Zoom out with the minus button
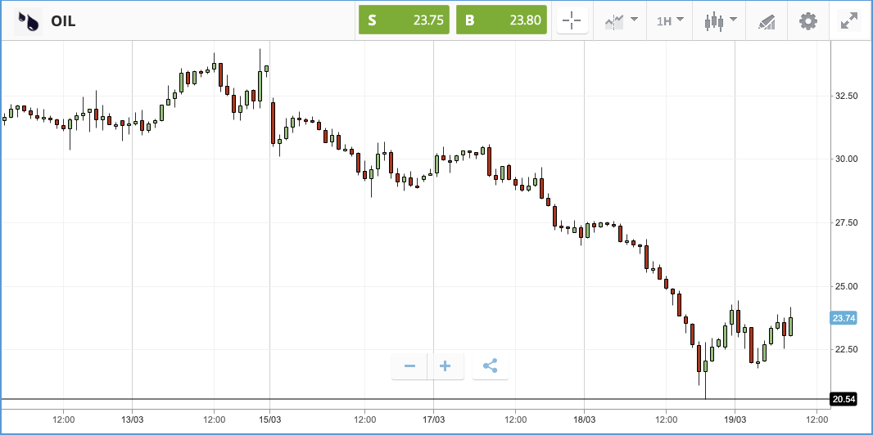Viewport: 873px width, 435px height. (409, 366)
